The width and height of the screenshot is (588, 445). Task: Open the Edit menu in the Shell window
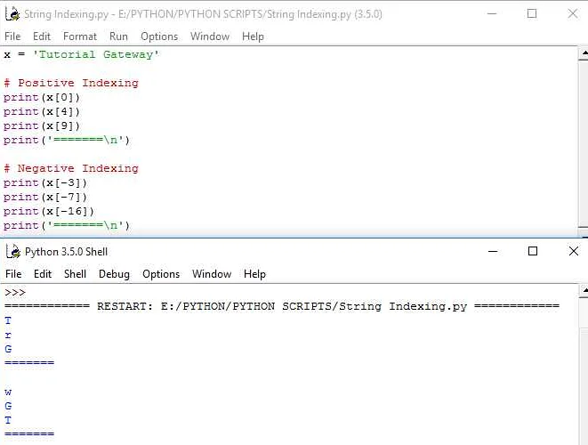tap(43, 274)
